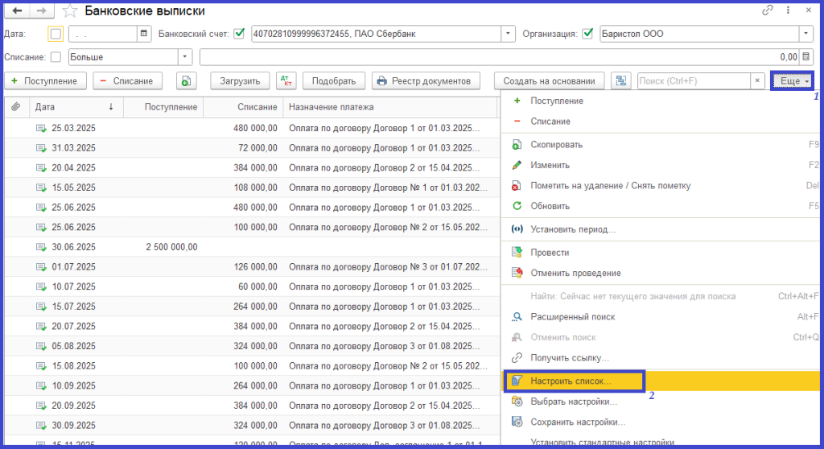
Task: Toggle the Банковский счет filter checkbox
Action: 238,34
